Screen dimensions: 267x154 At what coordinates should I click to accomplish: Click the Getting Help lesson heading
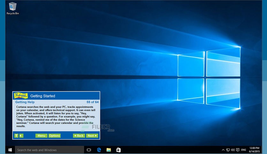[x=25, y=102]
